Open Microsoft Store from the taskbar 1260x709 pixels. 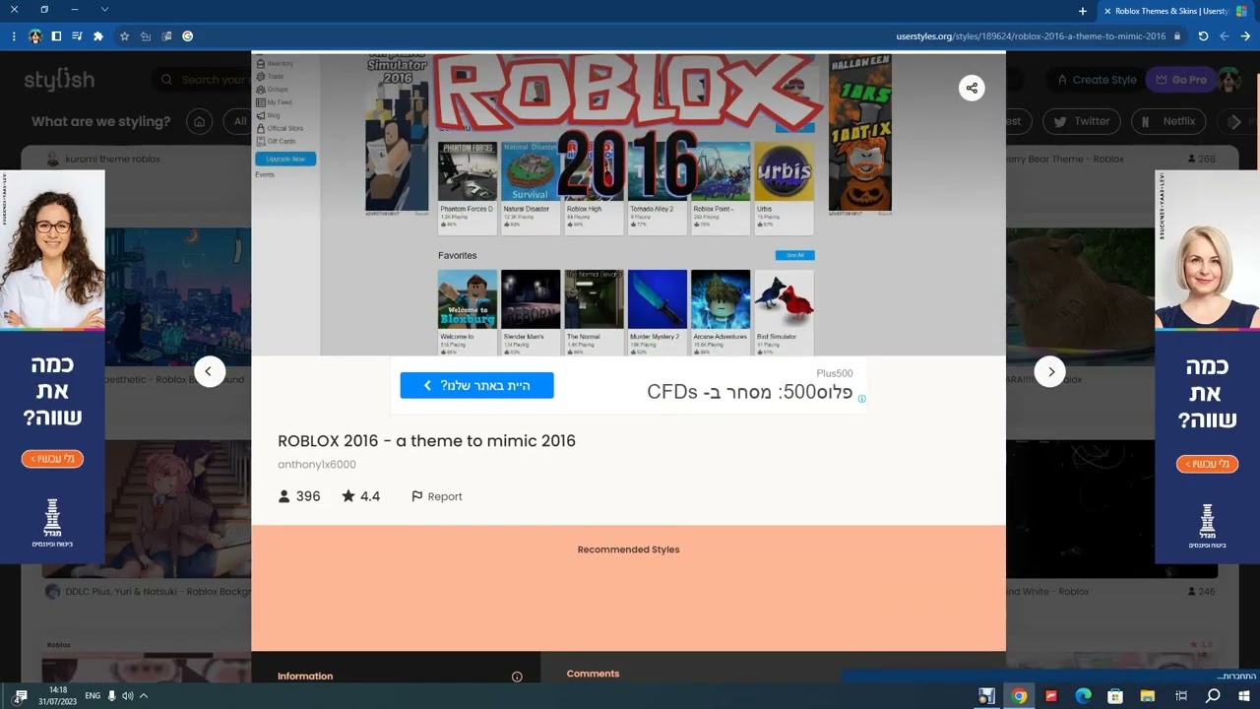(1115, 696)
